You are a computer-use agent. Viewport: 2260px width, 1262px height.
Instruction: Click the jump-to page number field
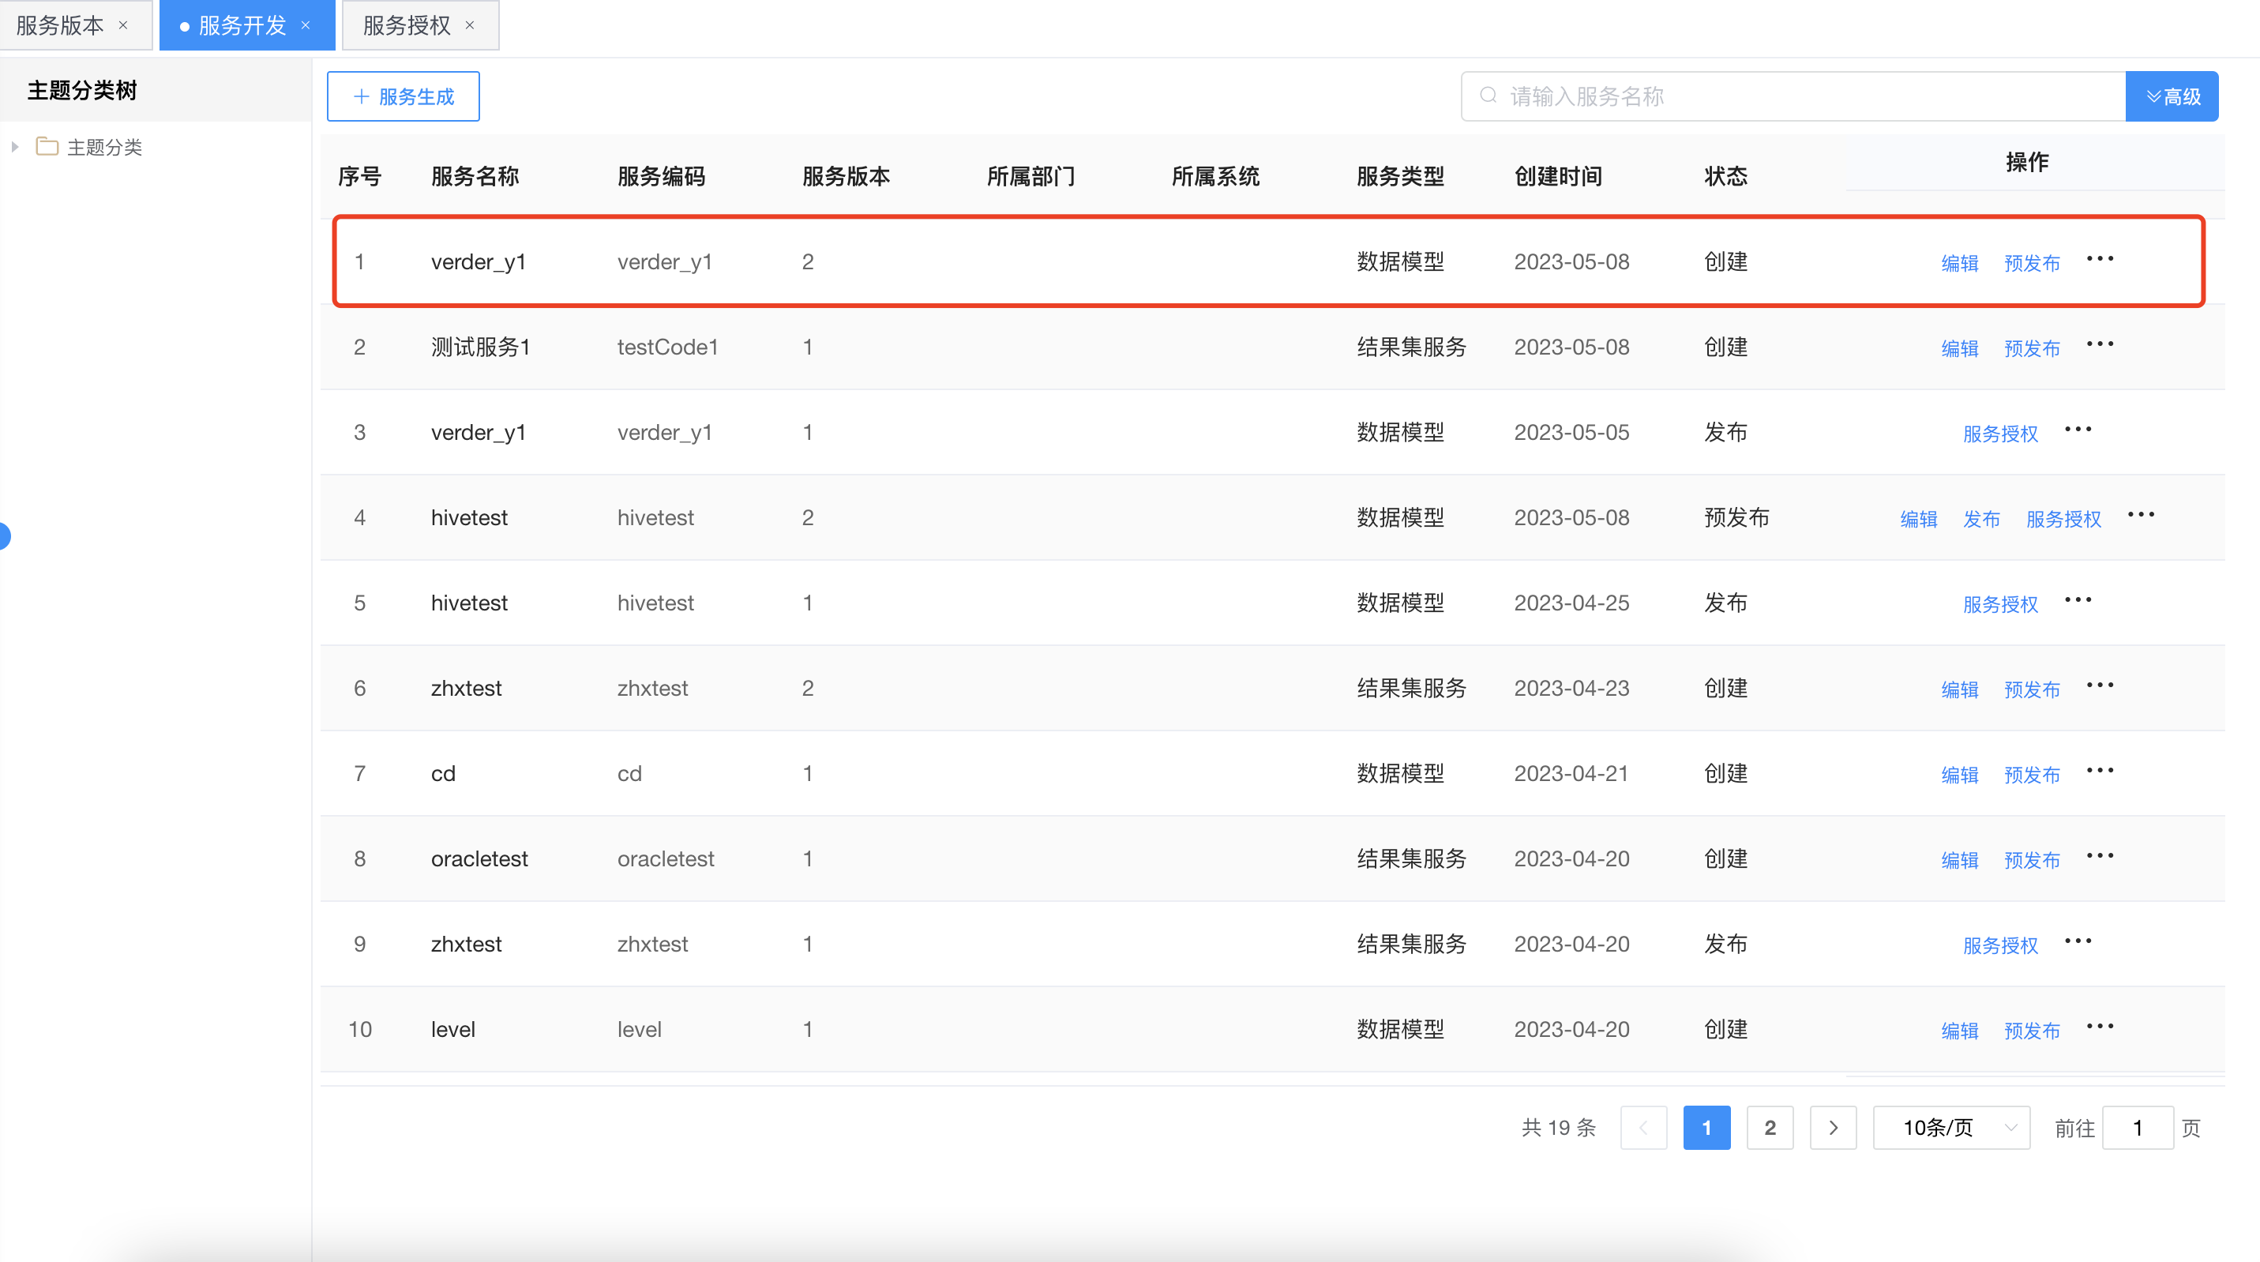2137,1128
